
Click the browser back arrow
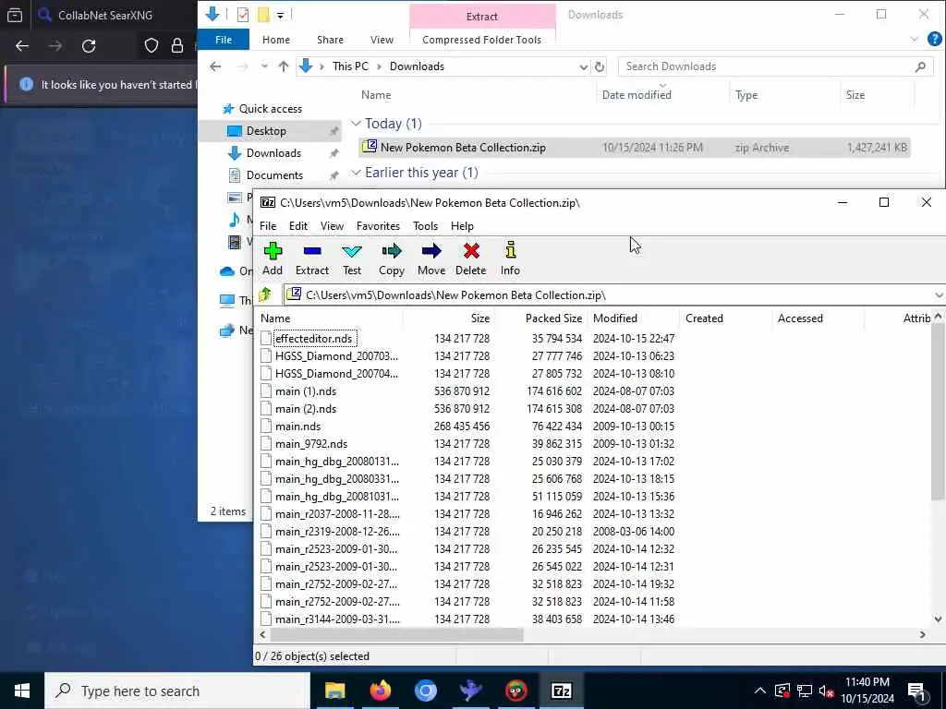click(x=22, y=46)
